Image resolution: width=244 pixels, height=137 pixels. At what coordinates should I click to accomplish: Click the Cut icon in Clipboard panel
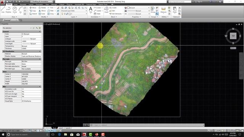coord(180,8)
